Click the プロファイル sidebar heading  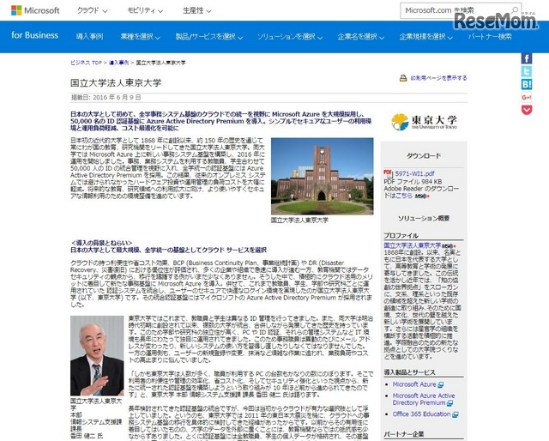pos(401,236)
